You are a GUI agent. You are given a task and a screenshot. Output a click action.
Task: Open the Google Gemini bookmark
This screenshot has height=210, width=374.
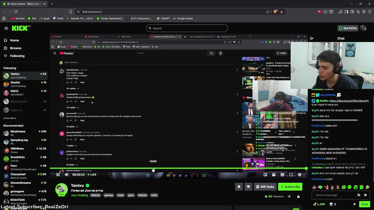point(183,18)
